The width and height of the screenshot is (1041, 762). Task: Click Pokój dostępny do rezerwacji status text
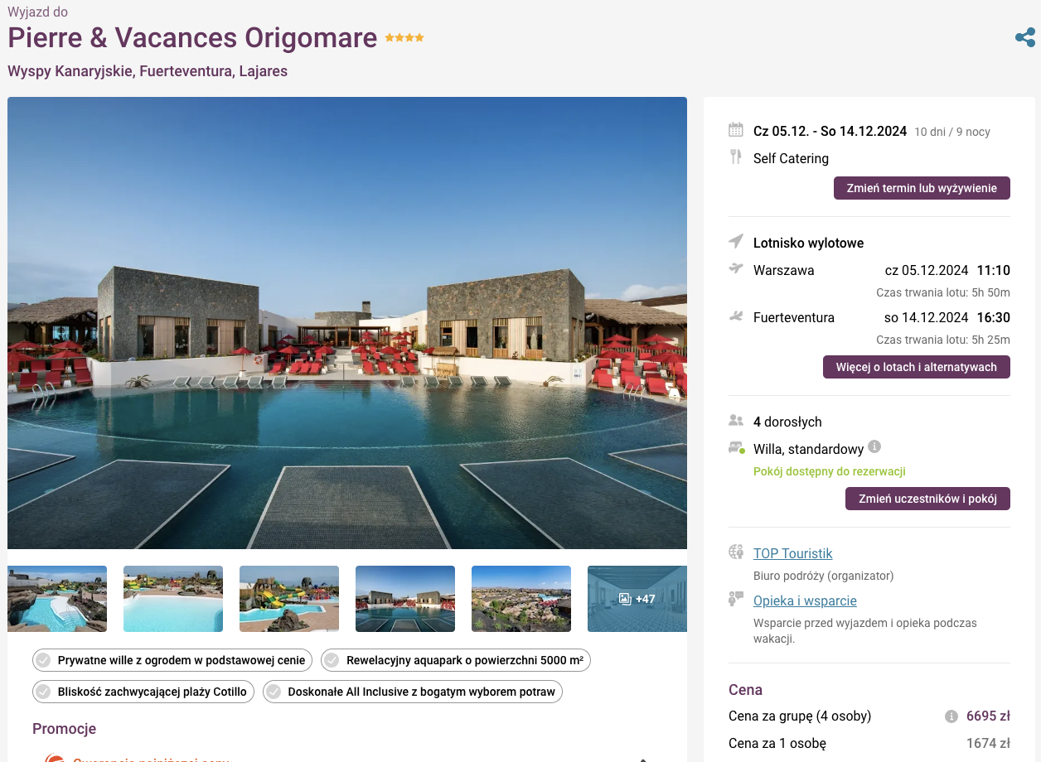(x=829, y=471)
